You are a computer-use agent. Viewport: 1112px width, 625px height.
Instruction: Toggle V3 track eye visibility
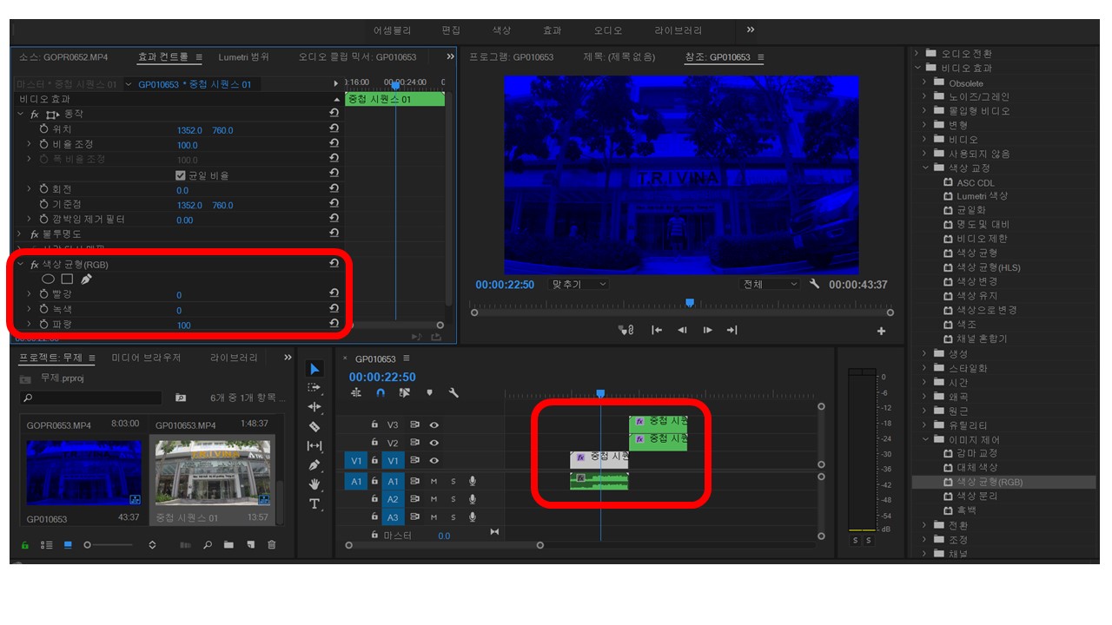(434, 425)
